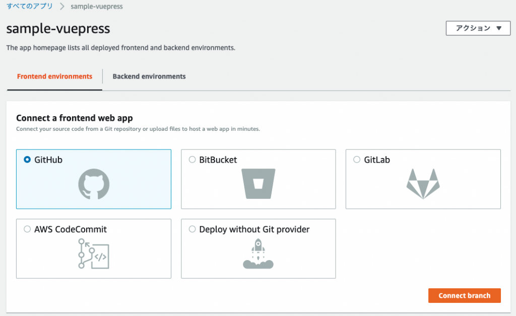Select Deploy without Git provider radio

(192, 229)
